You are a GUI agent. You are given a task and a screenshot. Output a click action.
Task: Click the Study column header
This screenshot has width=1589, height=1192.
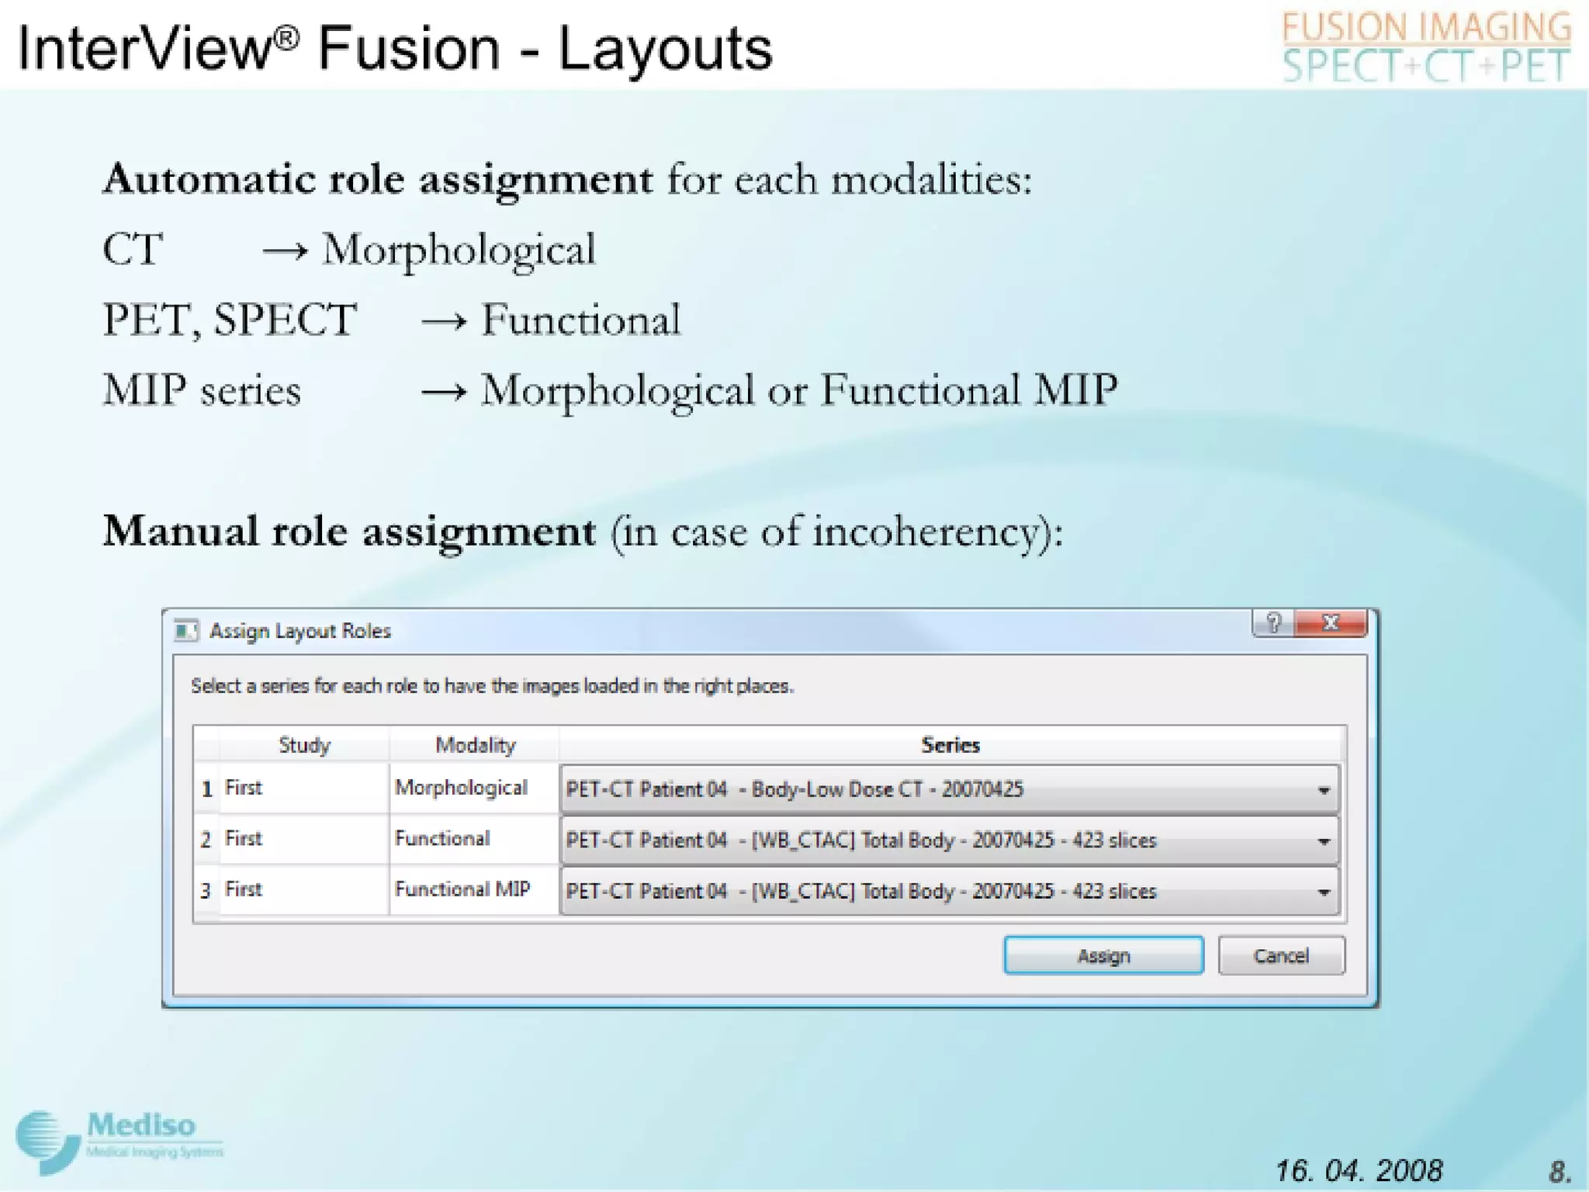coord(304,745)
